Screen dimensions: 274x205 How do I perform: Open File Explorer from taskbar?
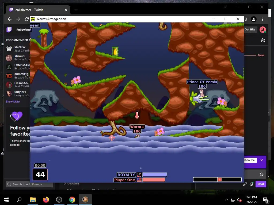pos(33,200)
